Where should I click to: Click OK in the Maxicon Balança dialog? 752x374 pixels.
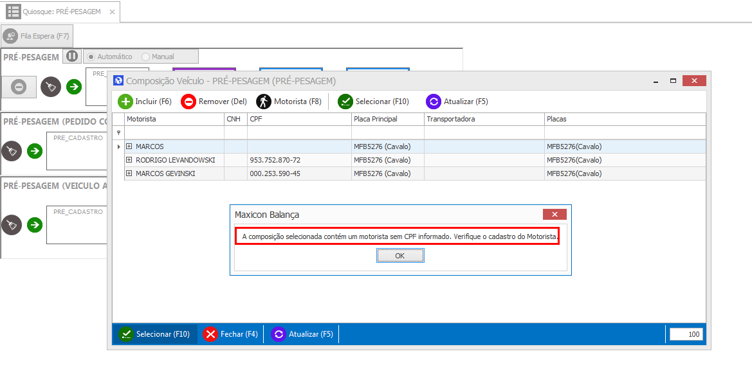click(x=400, y=256)
